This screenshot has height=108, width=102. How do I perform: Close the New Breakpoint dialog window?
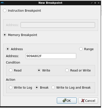click(99, 3)
